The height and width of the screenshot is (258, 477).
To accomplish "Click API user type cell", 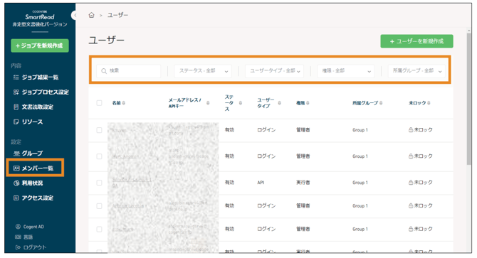I will (x=261, y=183).
